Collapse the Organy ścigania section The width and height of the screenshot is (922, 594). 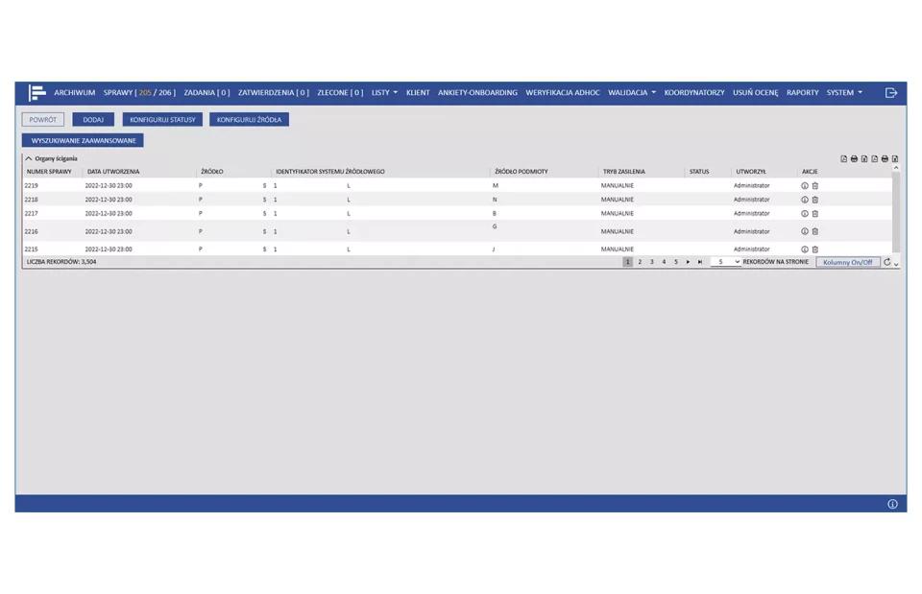29,158
